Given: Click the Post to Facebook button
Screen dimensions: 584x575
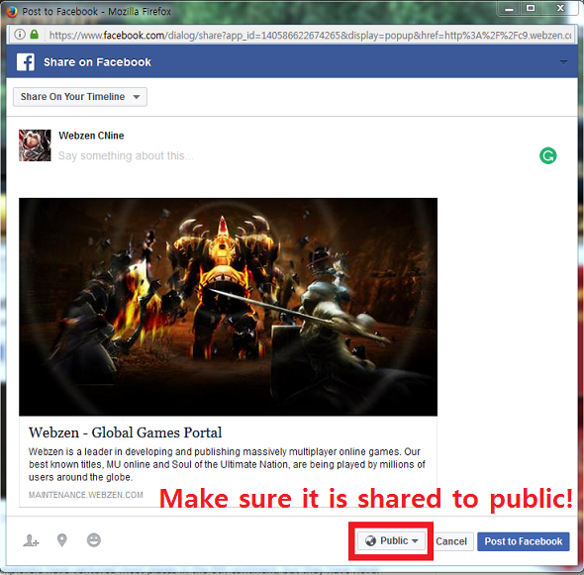Looking at the screenshot, I should (524, 541).
